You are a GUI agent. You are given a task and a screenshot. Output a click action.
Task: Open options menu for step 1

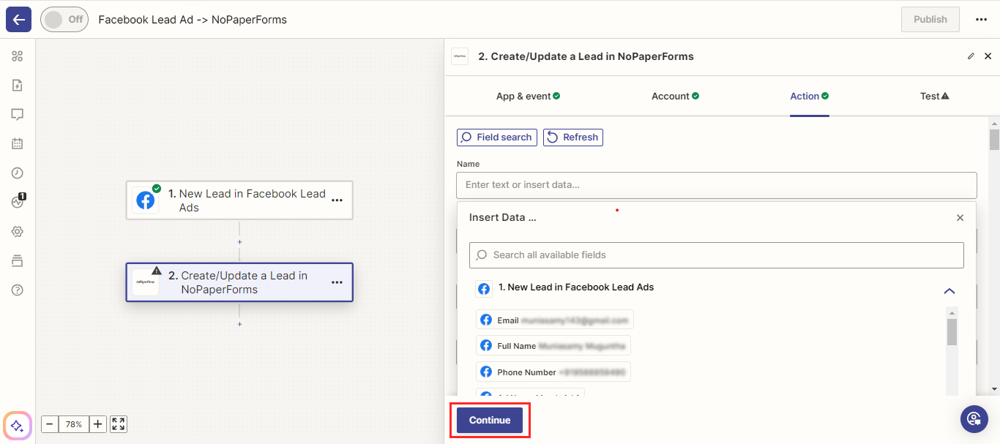click(x=337, y=200)
